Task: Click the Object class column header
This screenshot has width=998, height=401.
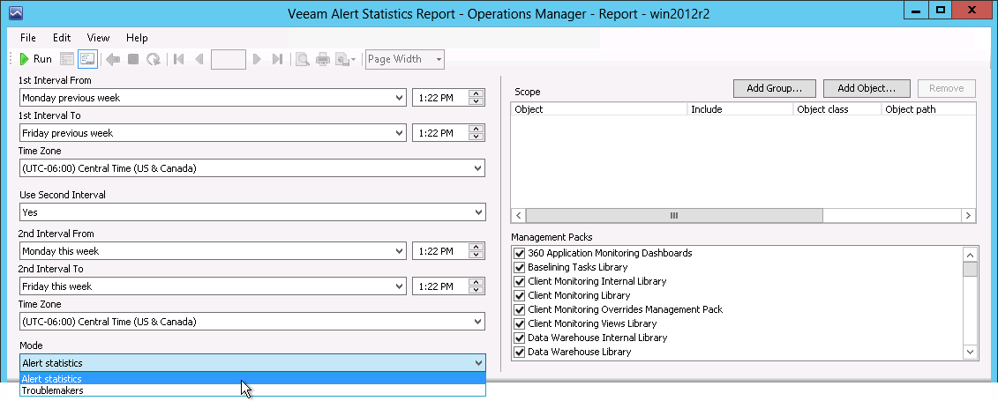Action: pyautogui.click(x=837, y=109)
